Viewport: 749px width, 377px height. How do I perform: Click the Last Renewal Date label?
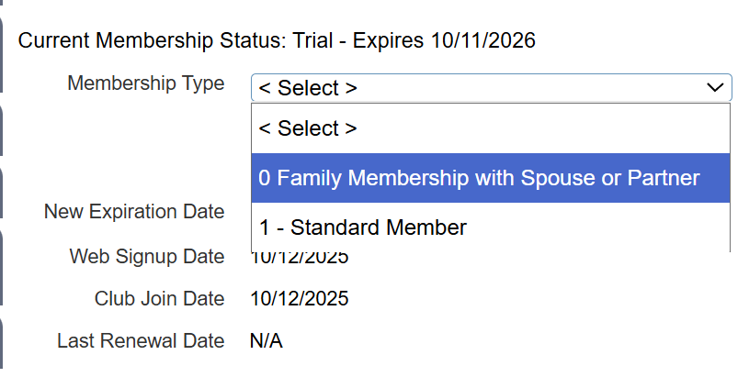[141, 341]
